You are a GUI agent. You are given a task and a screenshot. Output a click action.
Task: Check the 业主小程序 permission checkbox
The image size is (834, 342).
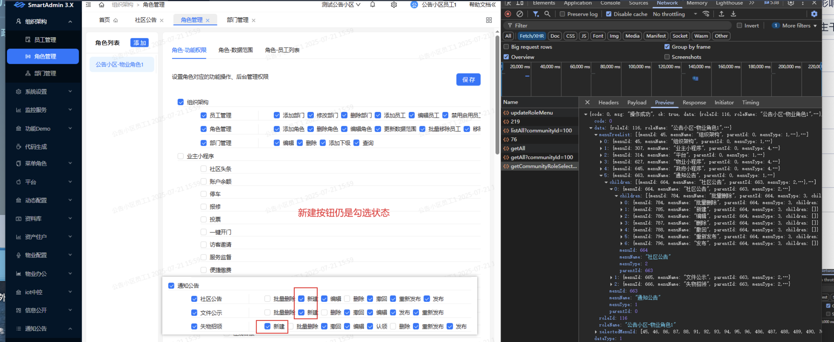[x=180, y=156]
